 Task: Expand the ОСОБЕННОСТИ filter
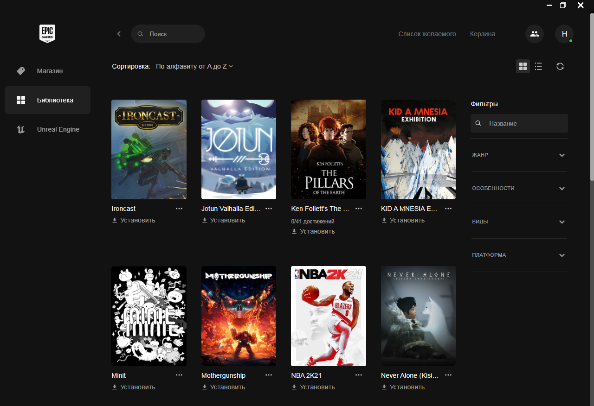click(519, 188)
